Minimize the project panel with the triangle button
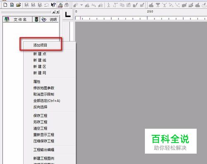Image resolution: width=207 pixels, height=164 pixels. coord(54,12)
